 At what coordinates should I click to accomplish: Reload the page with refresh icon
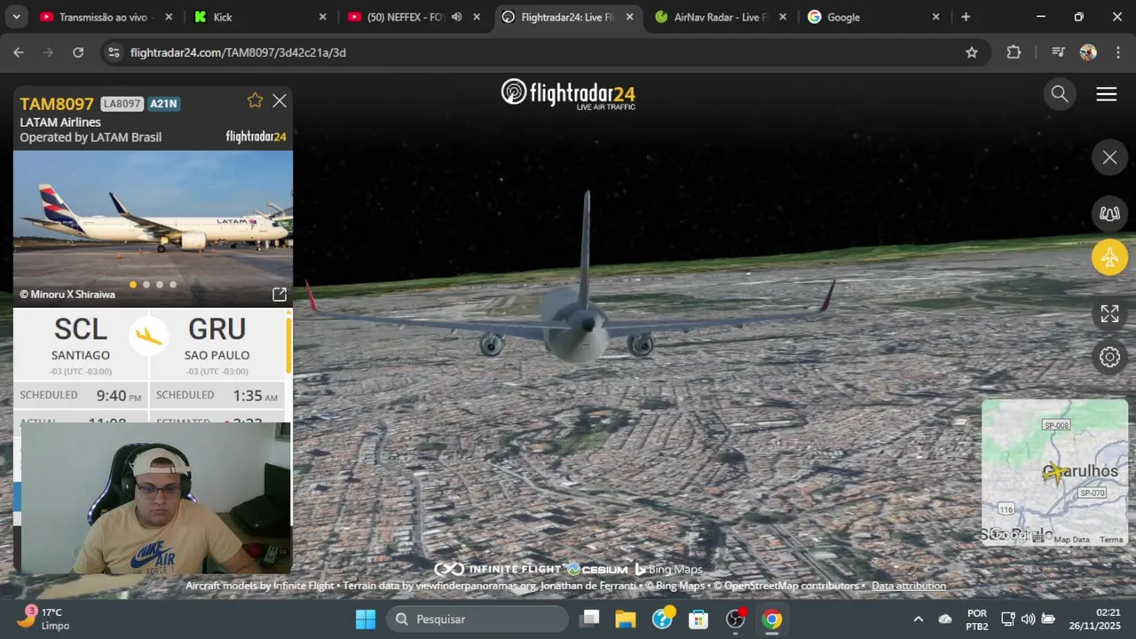(x=78, y=52)
